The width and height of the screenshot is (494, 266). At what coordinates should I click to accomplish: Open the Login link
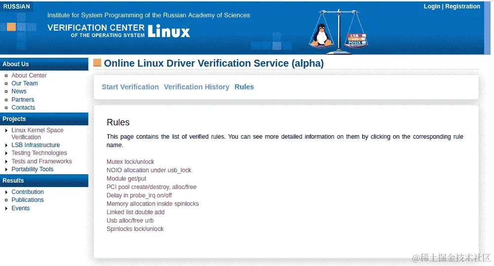point(432,6)
